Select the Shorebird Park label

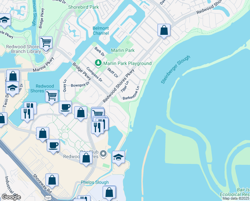click(x=84, y=7)
